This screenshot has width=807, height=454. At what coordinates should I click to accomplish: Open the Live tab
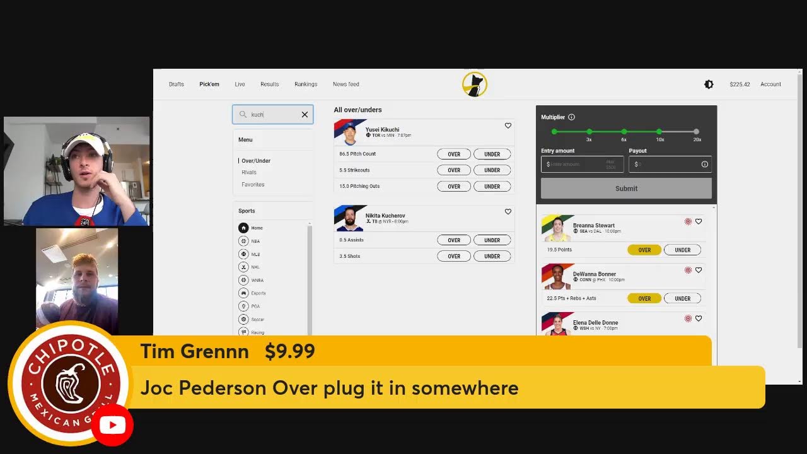tap(240, 84)
